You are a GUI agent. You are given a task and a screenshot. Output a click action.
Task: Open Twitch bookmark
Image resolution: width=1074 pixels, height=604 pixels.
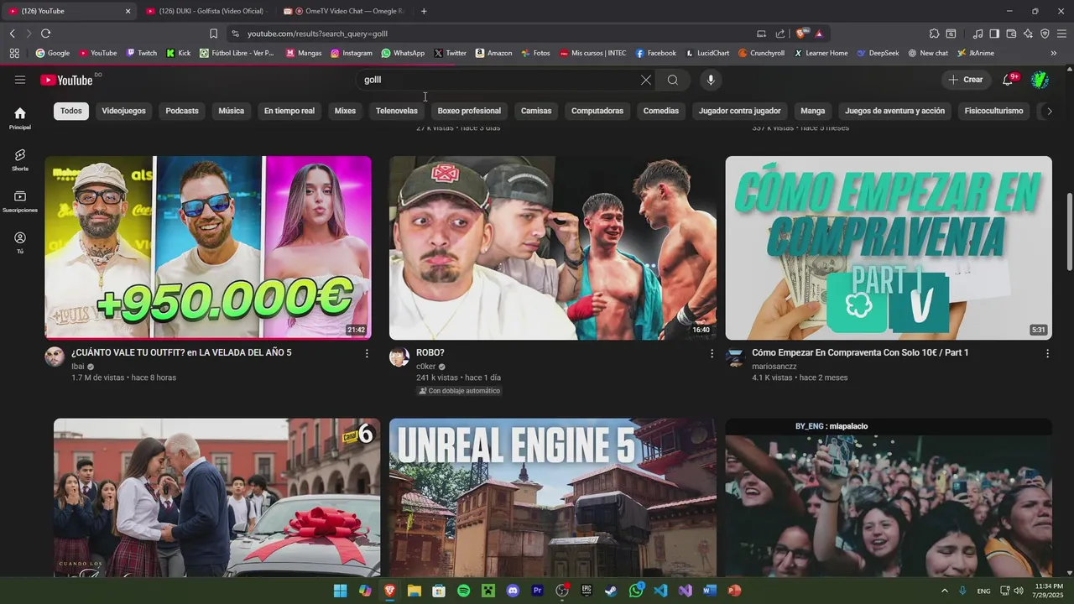pos(141,53)
